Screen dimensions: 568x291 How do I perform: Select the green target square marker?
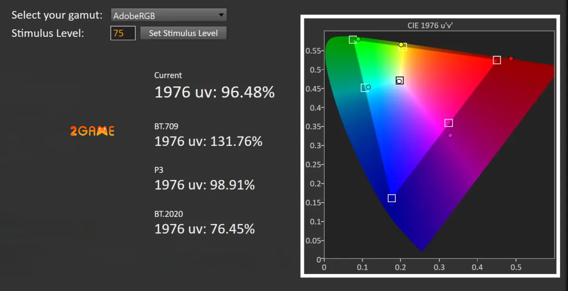(353, 40)
